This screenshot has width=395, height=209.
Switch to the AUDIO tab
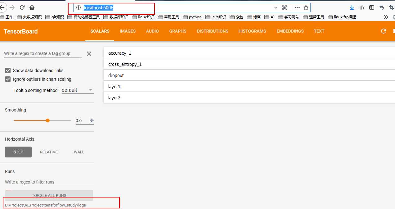(x=152, y=31)
